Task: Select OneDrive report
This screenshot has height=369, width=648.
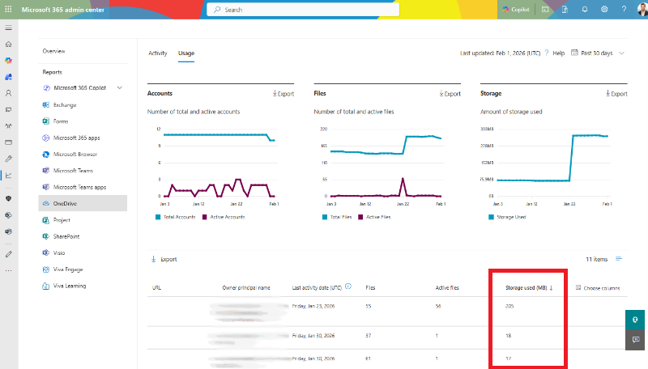Action: point(83,203)
